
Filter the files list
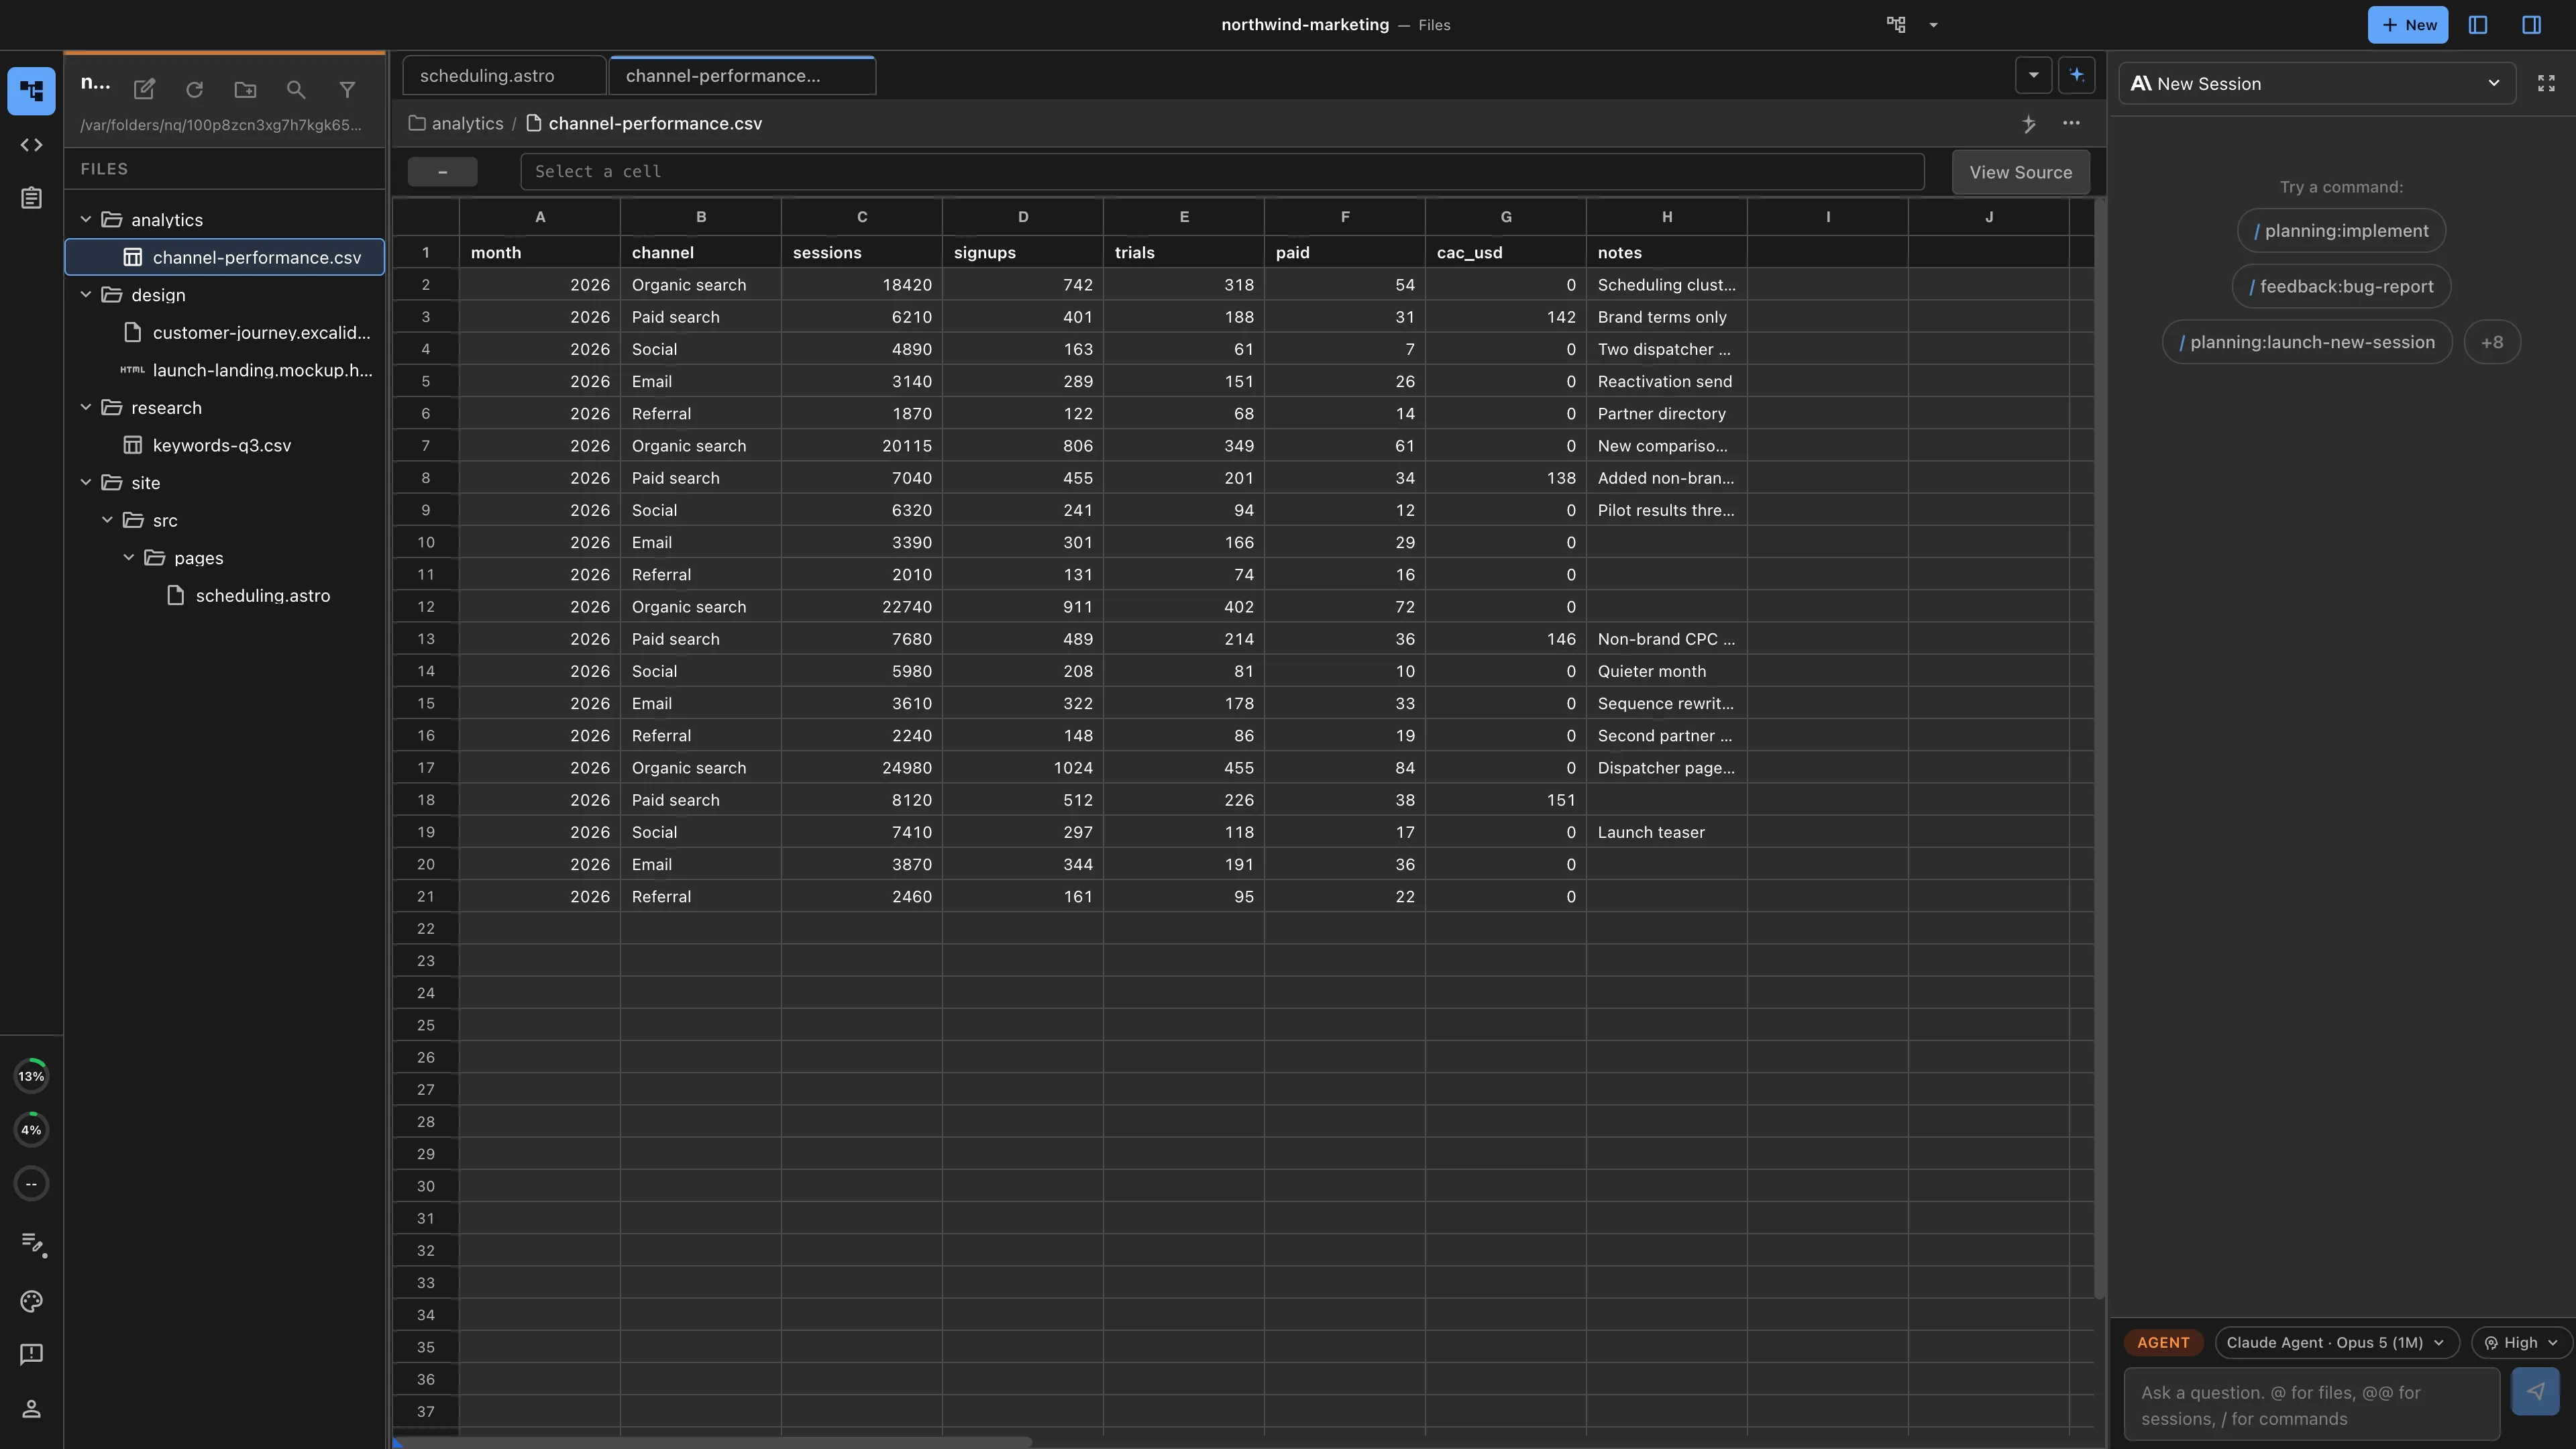pyautogui.click(x=347, y=89)
